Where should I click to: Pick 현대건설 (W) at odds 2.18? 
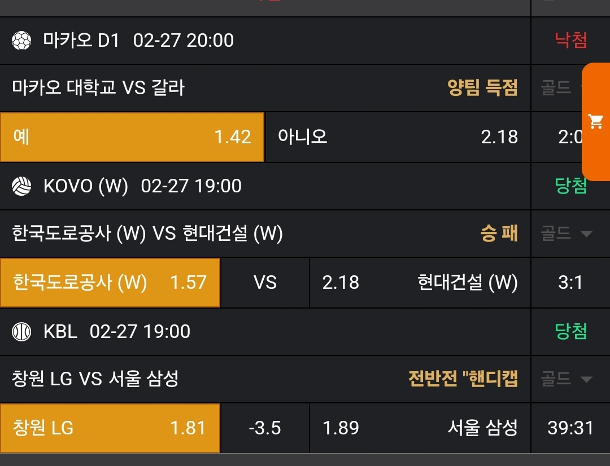point(420,283)
